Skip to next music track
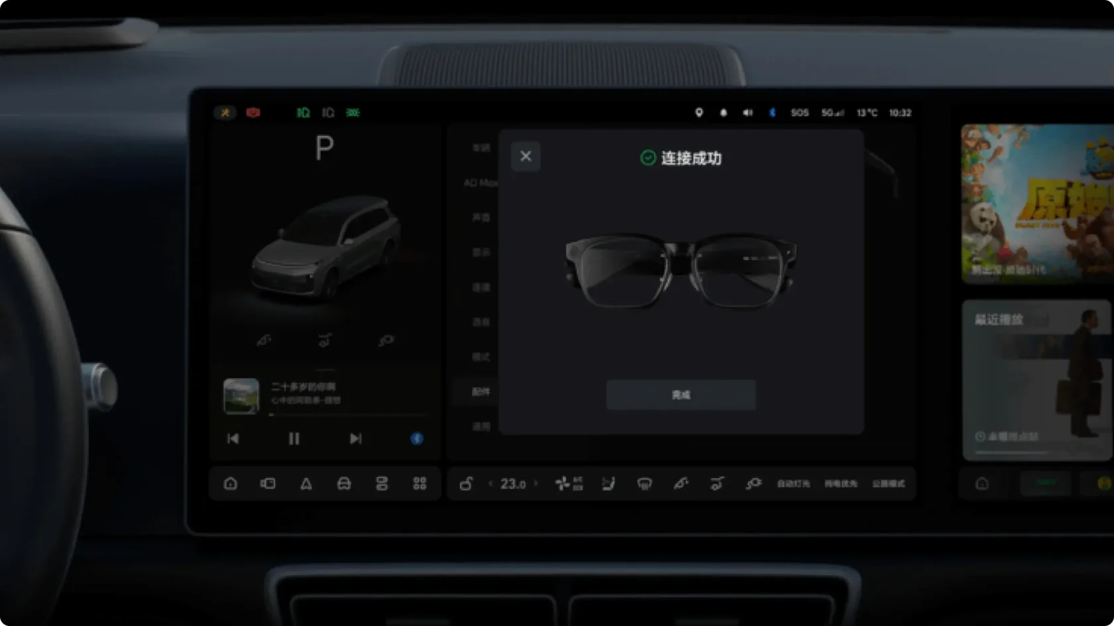 (355, 438)
